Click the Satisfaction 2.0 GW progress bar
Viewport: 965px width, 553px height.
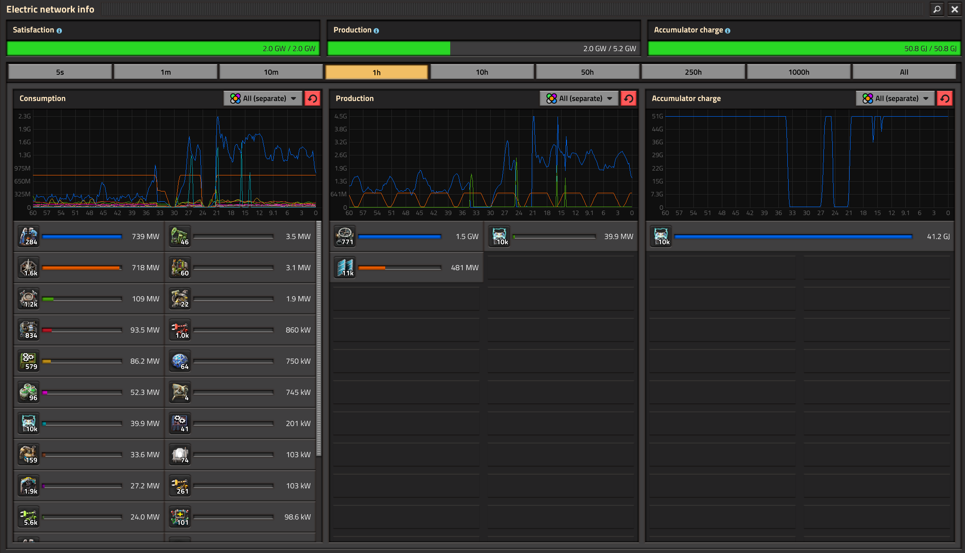coord(163,49)
